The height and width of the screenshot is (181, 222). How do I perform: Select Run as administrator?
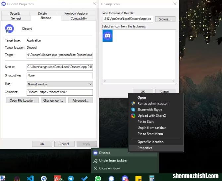pyautogui.click(x=156, y=103)
